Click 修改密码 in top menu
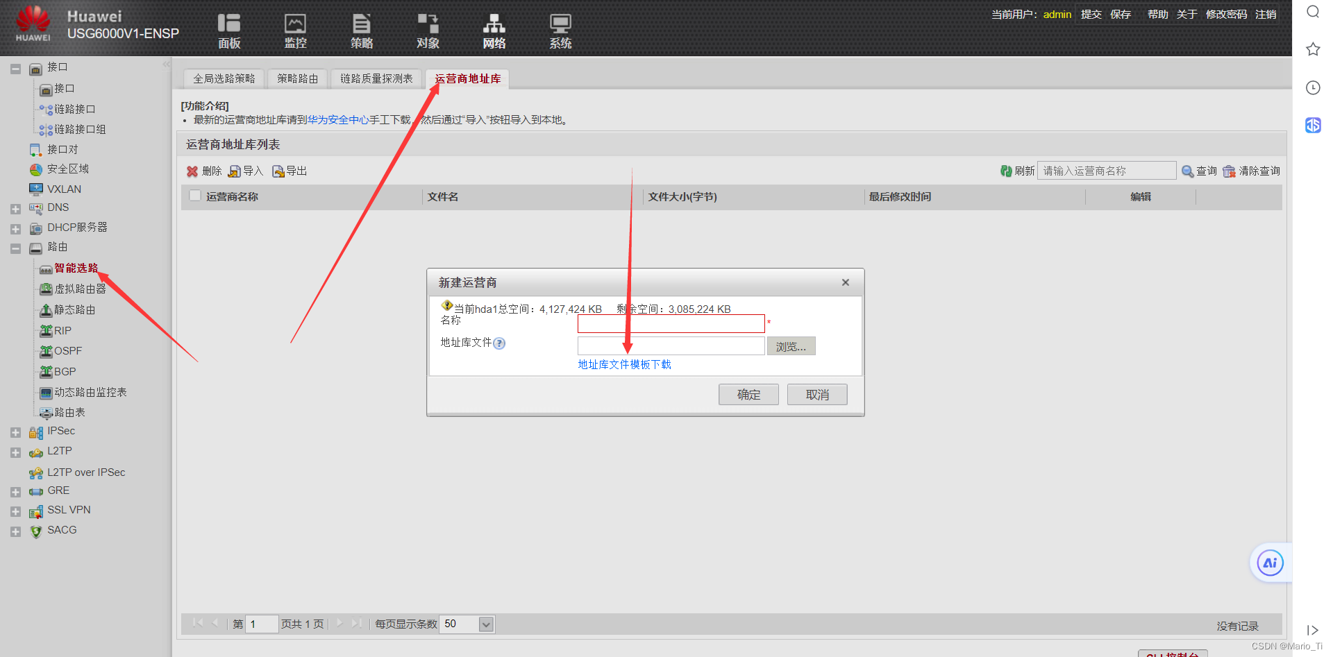Viewport: 1333px width, 657px height. click(1226, 14)
